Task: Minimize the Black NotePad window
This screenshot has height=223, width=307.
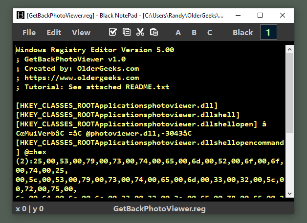Action: point(238,15)
